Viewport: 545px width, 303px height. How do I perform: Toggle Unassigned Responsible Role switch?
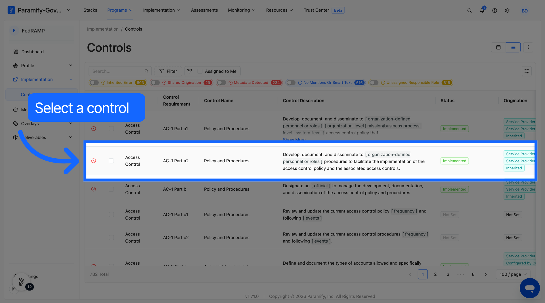[374, 83]
